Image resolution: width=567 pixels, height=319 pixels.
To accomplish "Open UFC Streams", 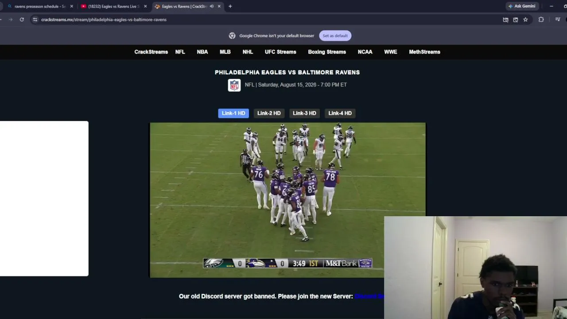I will point(280,52).
